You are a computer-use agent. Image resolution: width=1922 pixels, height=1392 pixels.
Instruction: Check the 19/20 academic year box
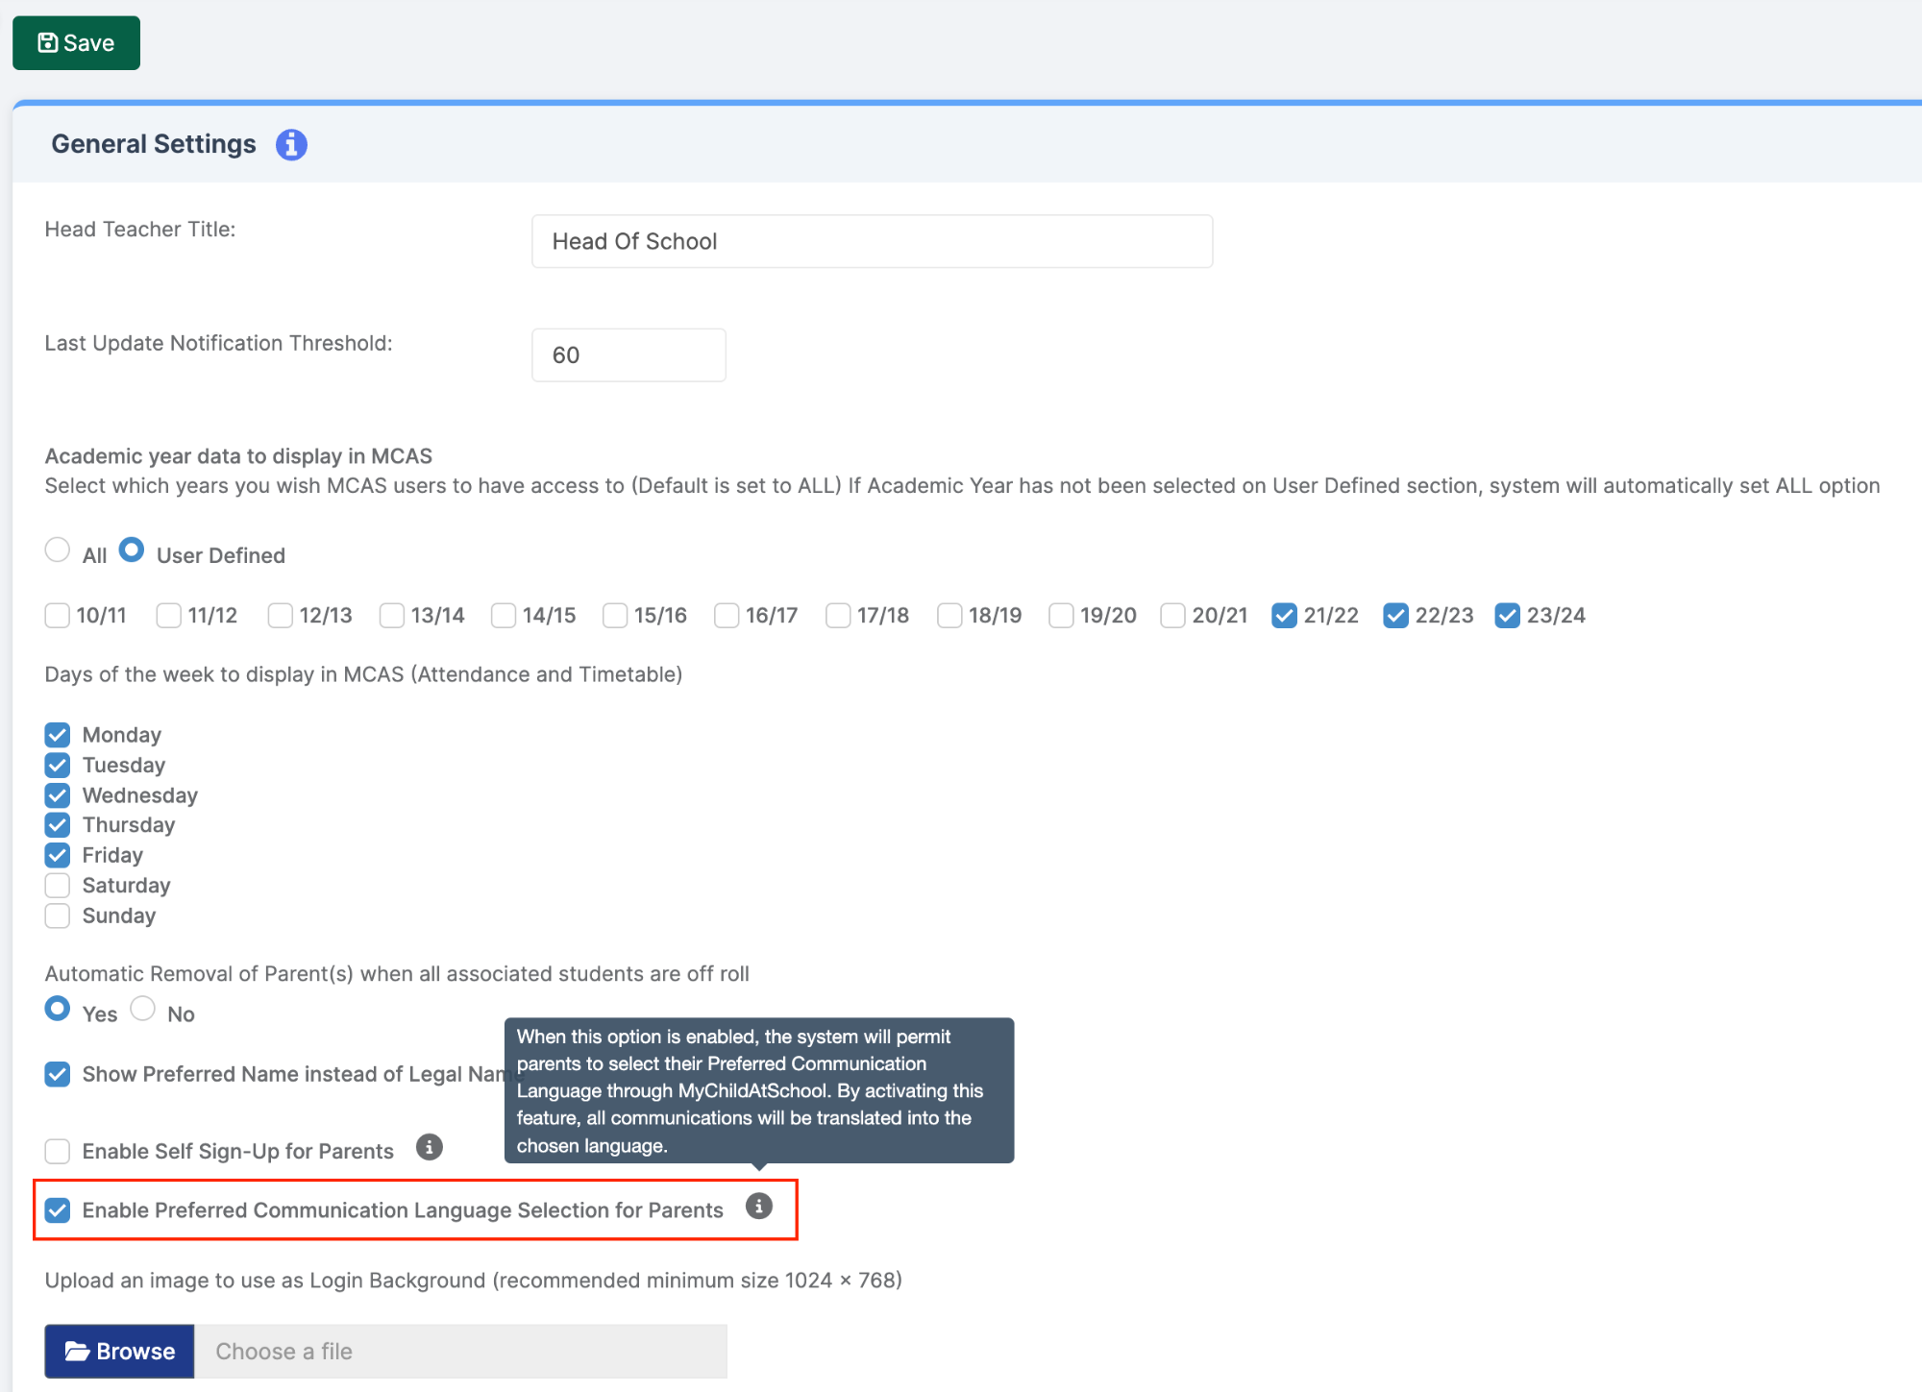click(1061, 616)
